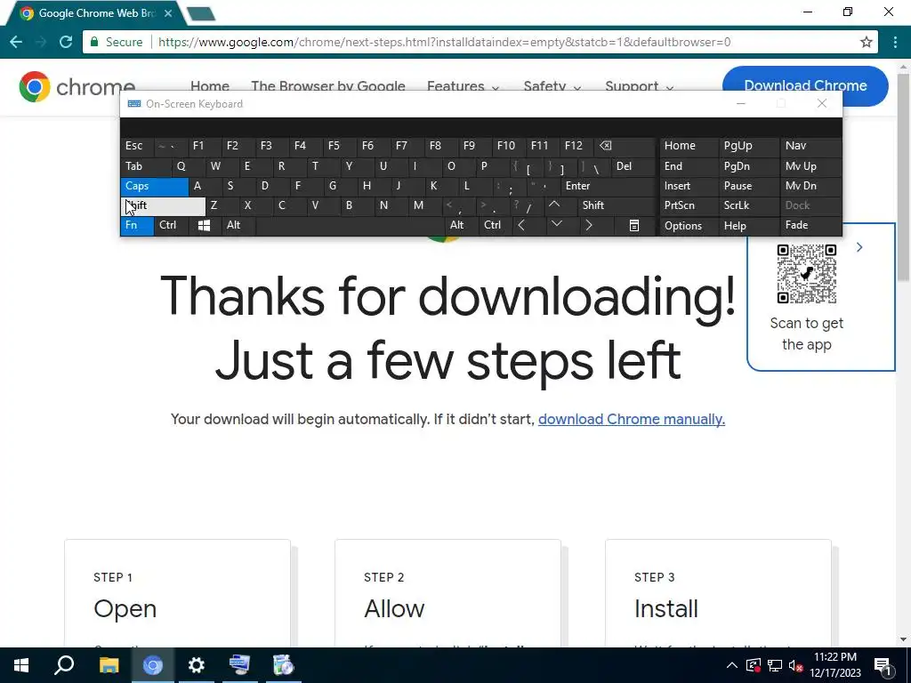
Task: Click the Fade key on On-Screen Keyboard
Action: (811, 225)
